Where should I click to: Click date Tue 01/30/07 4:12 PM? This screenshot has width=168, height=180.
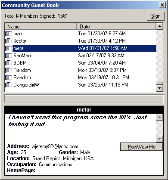coord(102,41)
